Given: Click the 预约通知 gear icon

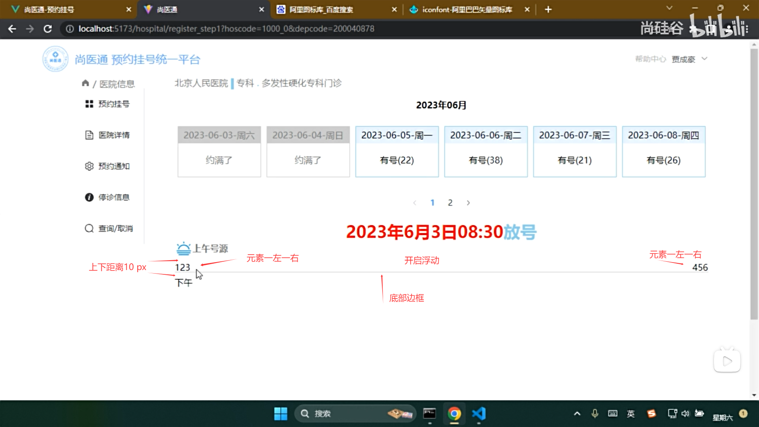Looking at the screenshot, I should [89, 166].
